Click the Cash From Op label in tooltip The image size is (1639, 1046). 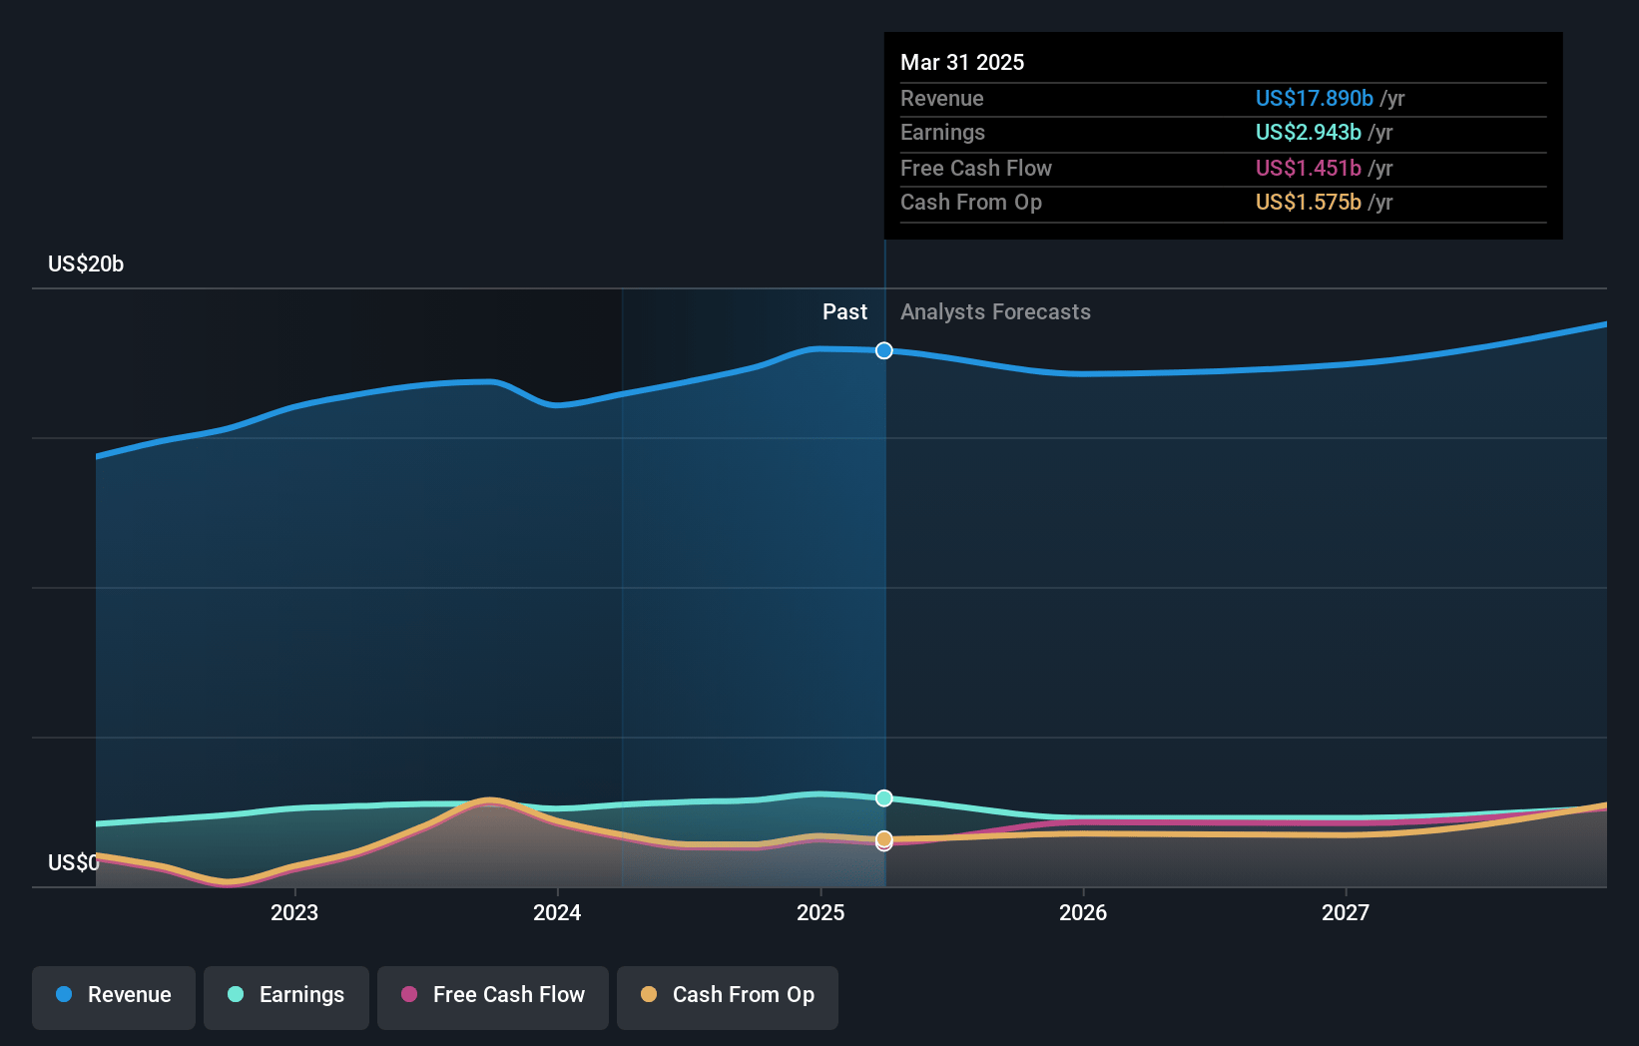(x=971, y=203)
